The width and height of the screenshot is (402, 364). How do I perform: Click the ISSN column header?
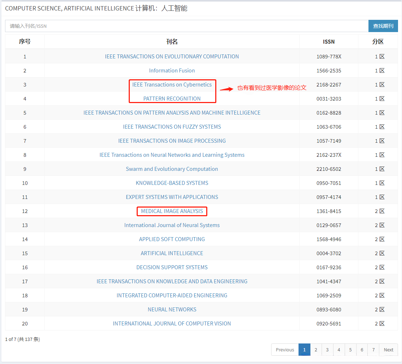329,41
